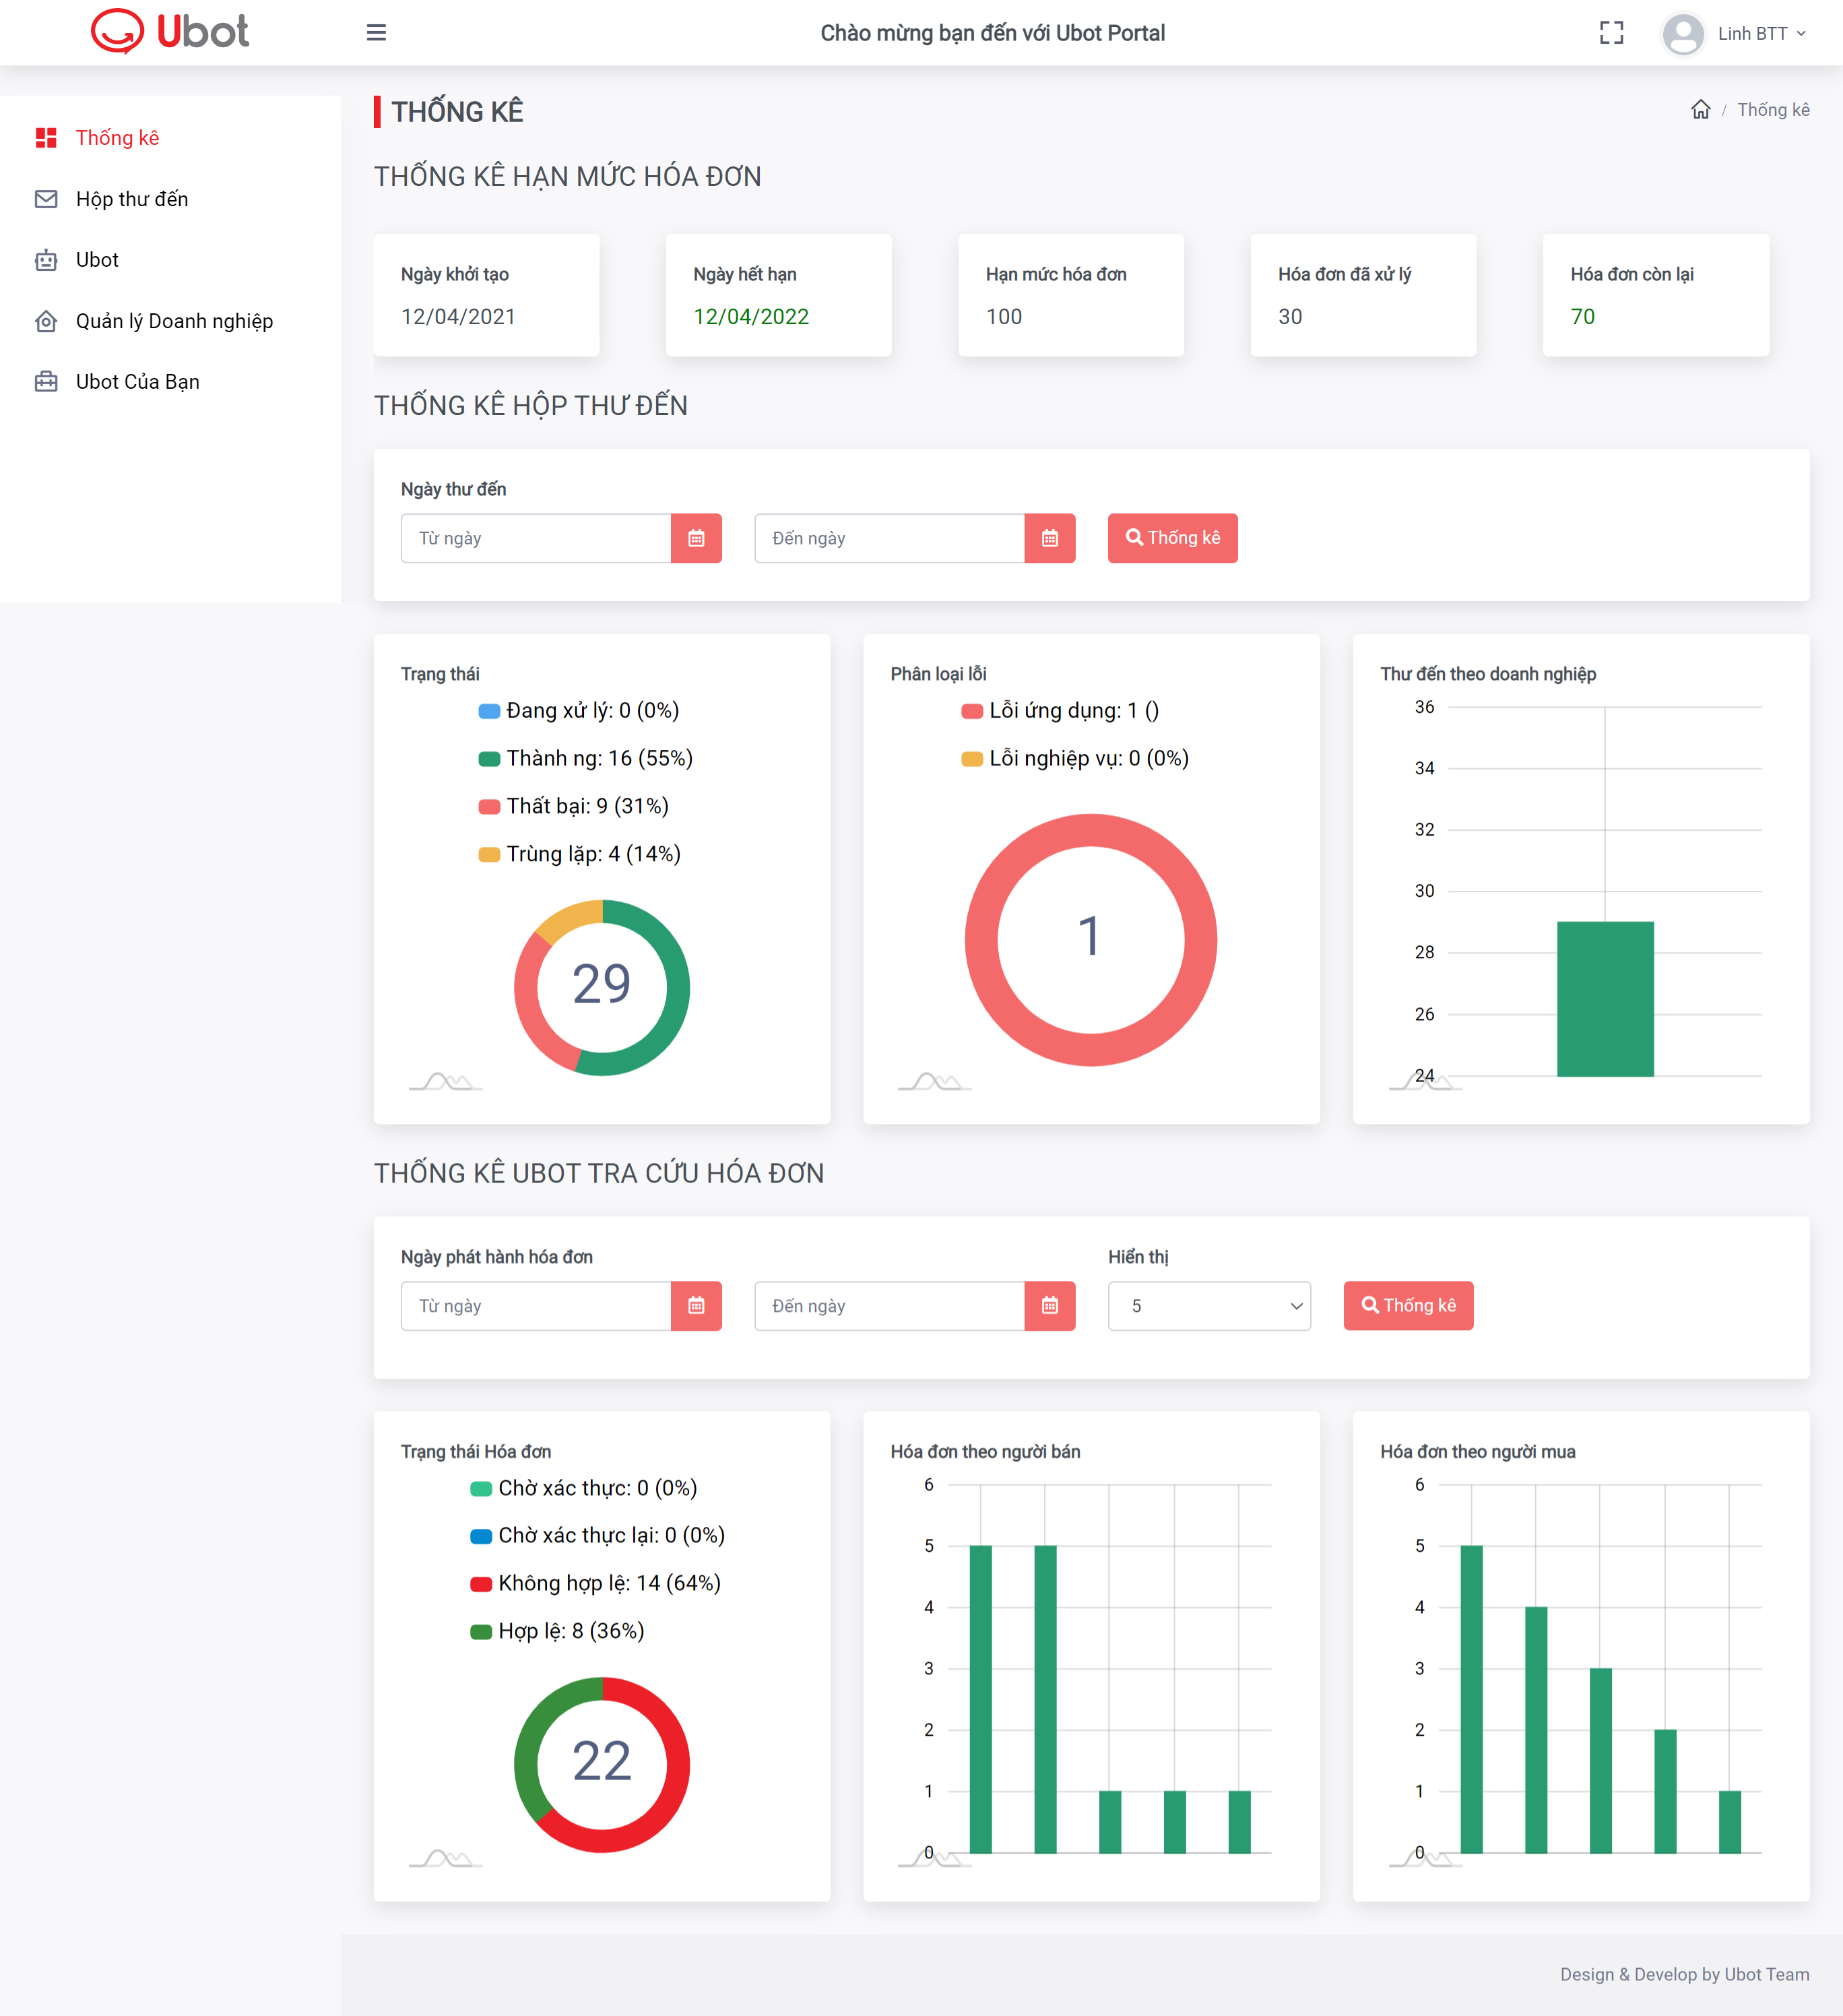Image resolution: width=1843 pixels, height=2016 pixels.
Task: Open calendar for inbox Từ ngày
Action: [697, 538]
